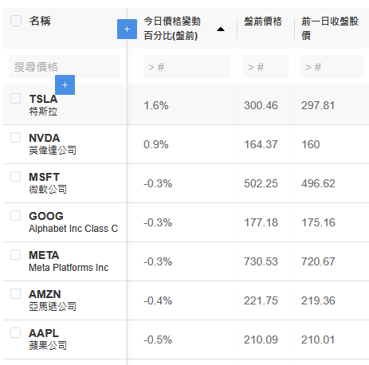369x365 pixels.
Task: Click the sort ascending arrow in percent column
Action: (221, 29)
